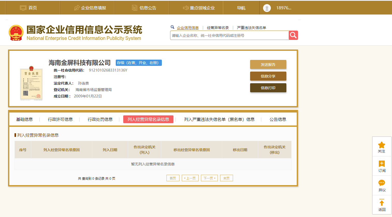392x217 pixels.
Task: Click the 列入经营异常名录原因 column header
Action: pyautogui.click(x=62, y=150)
